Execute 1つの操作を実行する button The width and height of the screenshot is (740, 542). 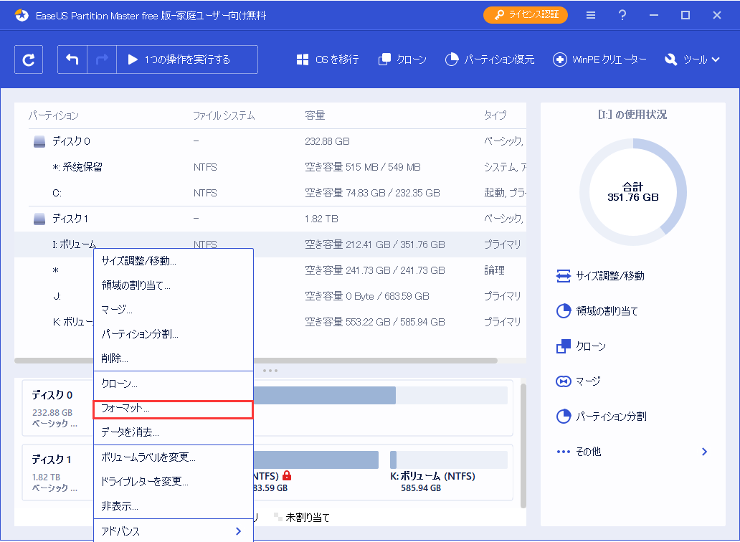point(187,60)
